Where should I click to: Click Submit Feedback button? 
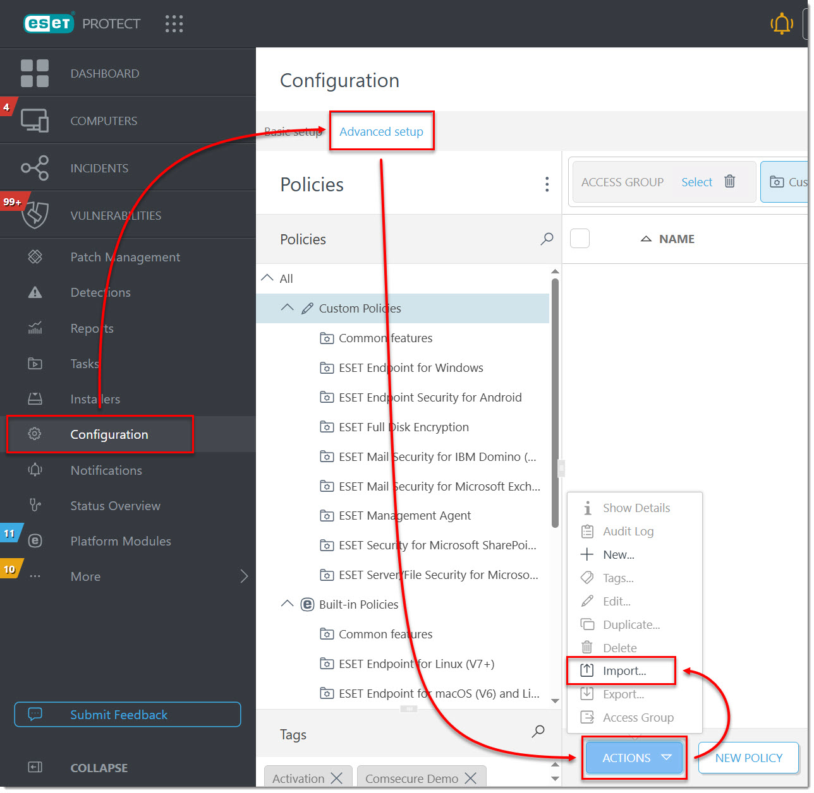(128, 715)
